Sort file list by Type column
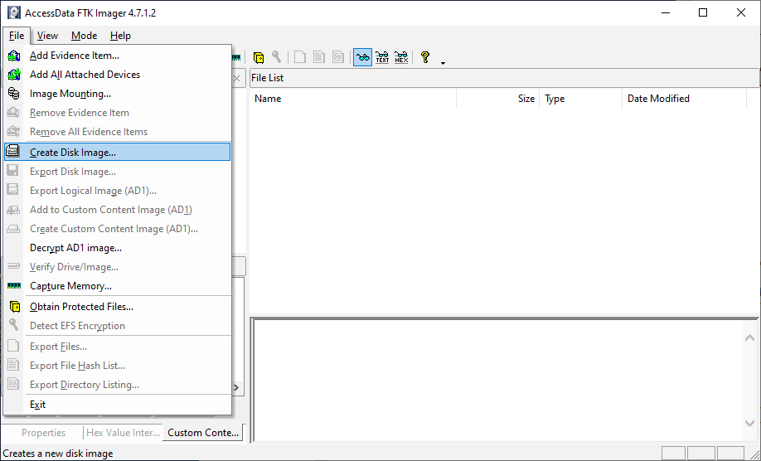This screenshot has height=461, width=761. (x=581, y=99)
